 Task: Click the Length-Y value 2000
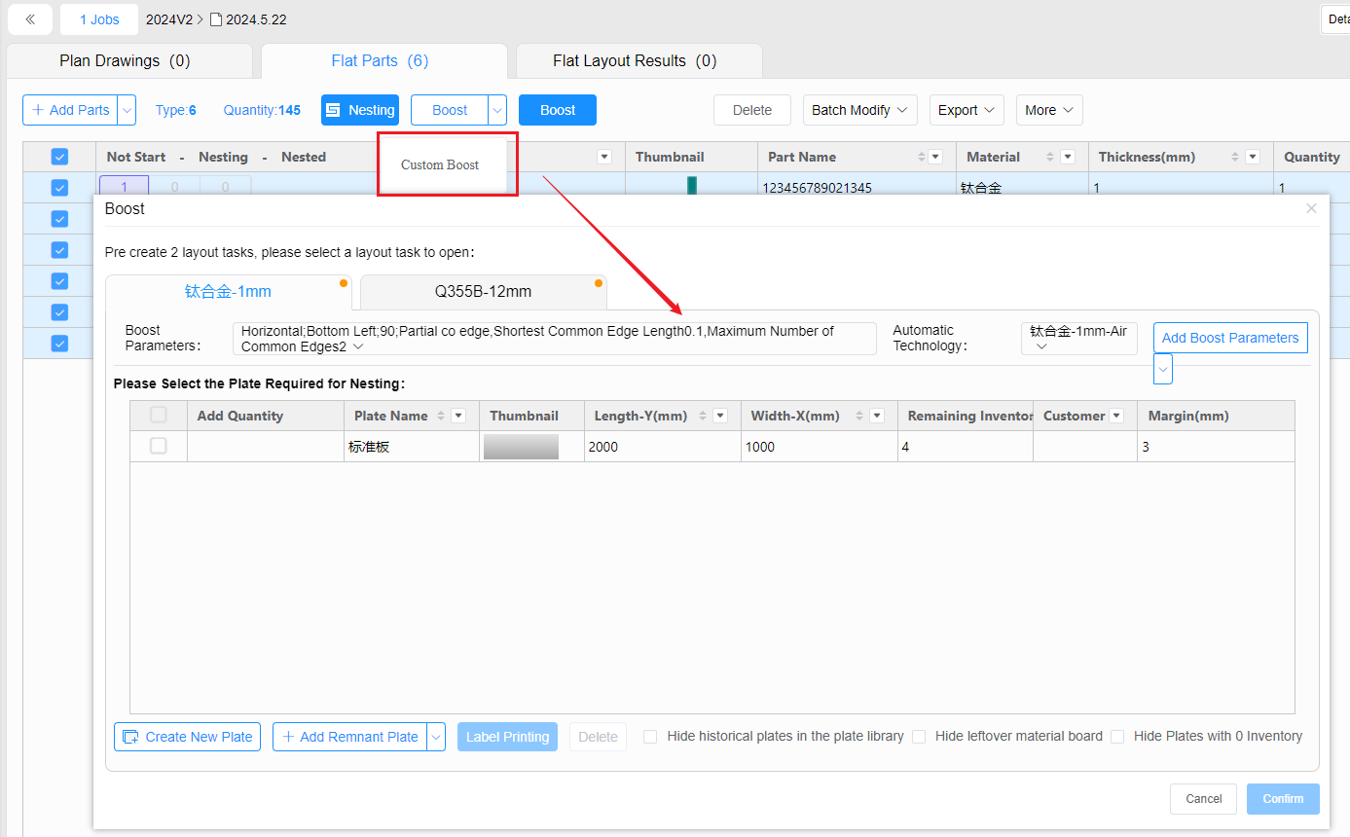[x=603, y=447]
